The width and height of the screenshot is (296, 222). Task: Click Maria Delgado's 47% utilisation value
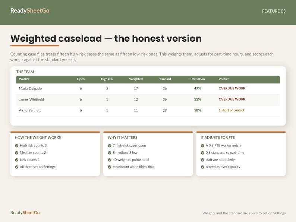click(x=198, y=88)
